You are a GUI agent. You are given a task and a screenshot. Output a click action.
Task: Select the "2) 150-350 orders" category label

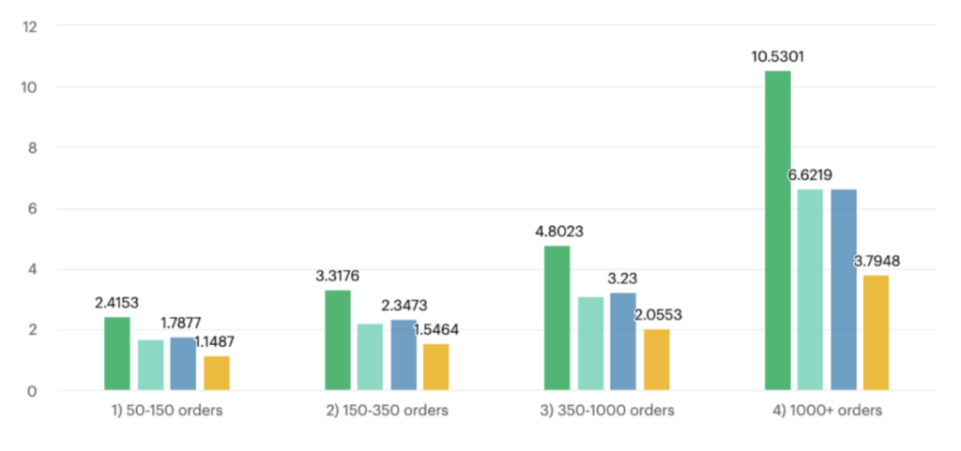(387, 411)
